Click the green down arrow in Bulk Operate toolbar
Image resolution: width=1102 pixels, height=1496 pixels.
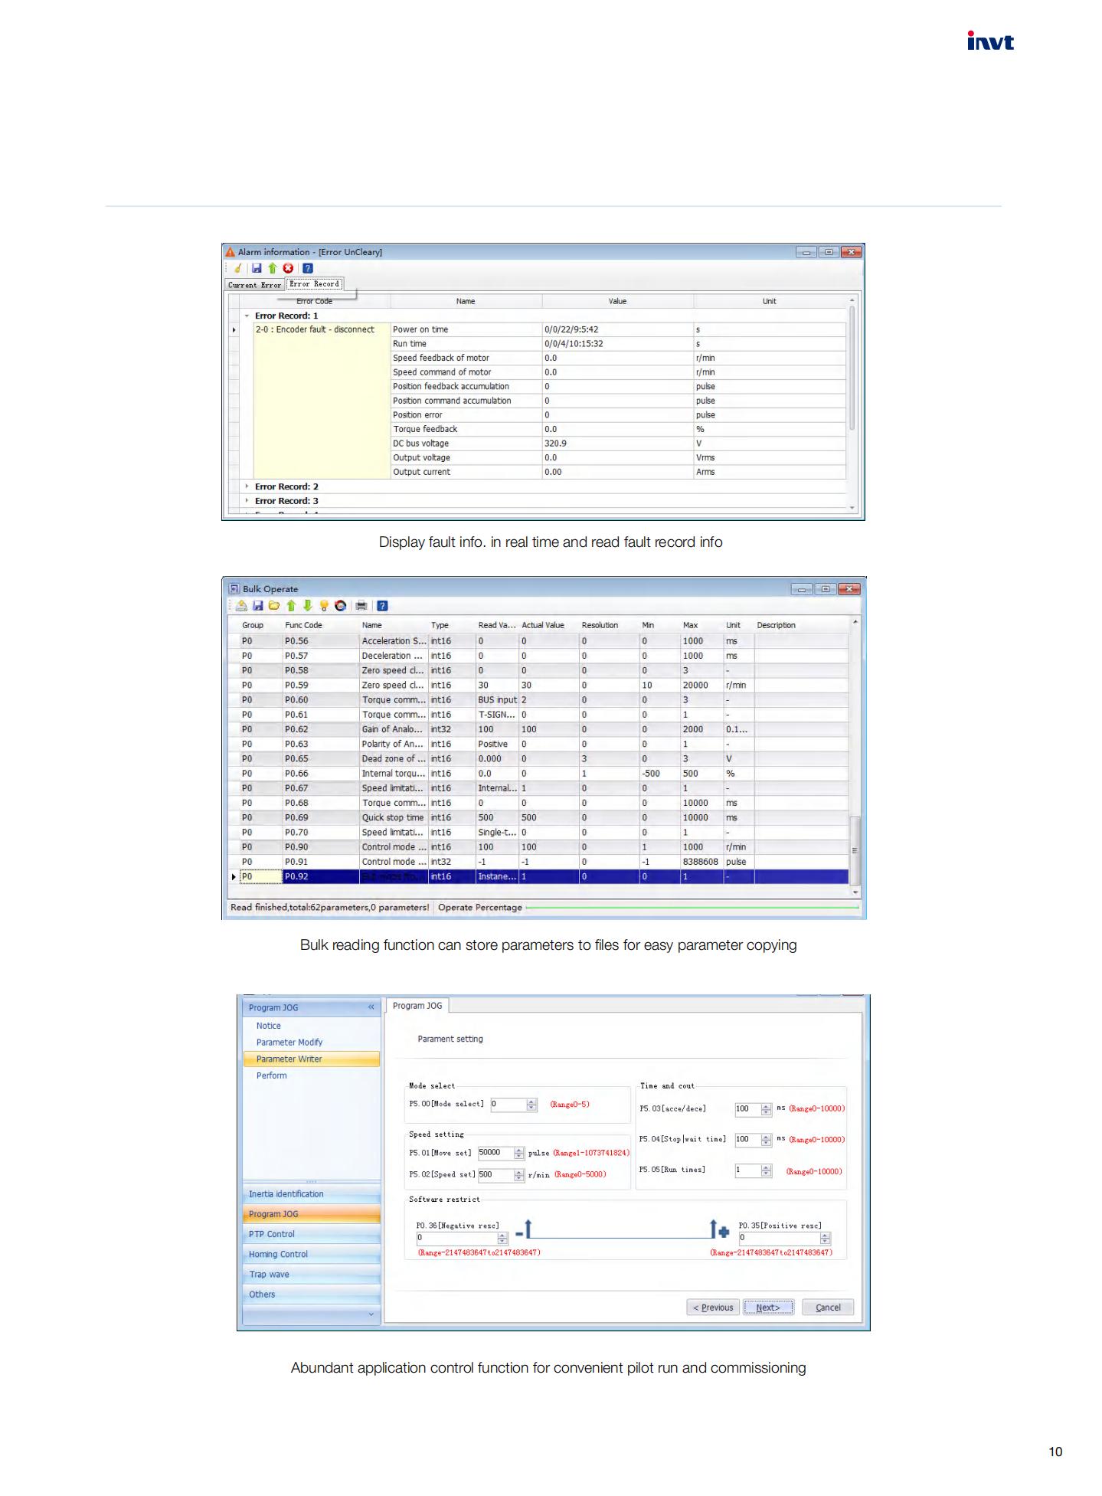click(307, 606)
